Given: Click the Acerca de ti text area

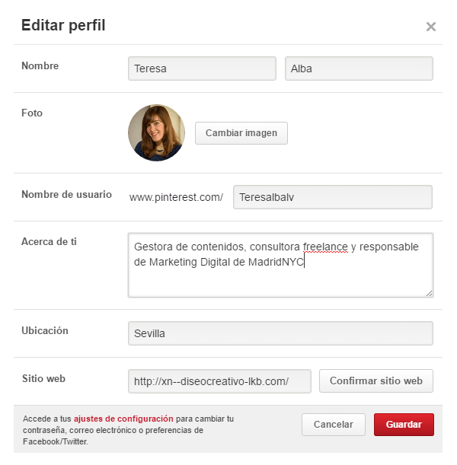Looking at the screenshot, I should click(x=281, y=265).
